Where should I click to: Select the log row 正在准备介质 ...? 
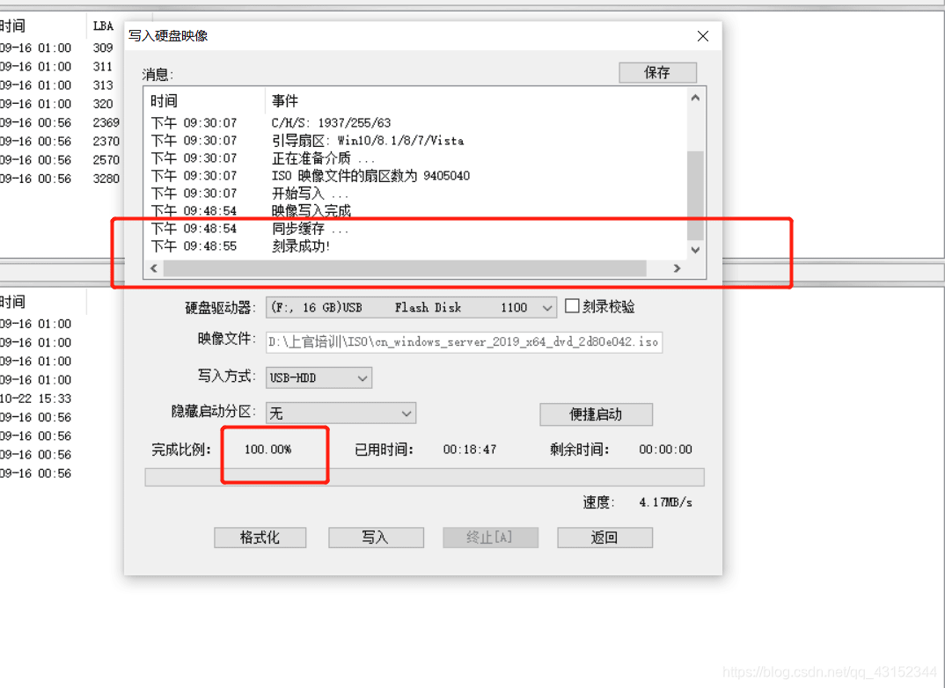pyautogui.click(x=416, y=157)
